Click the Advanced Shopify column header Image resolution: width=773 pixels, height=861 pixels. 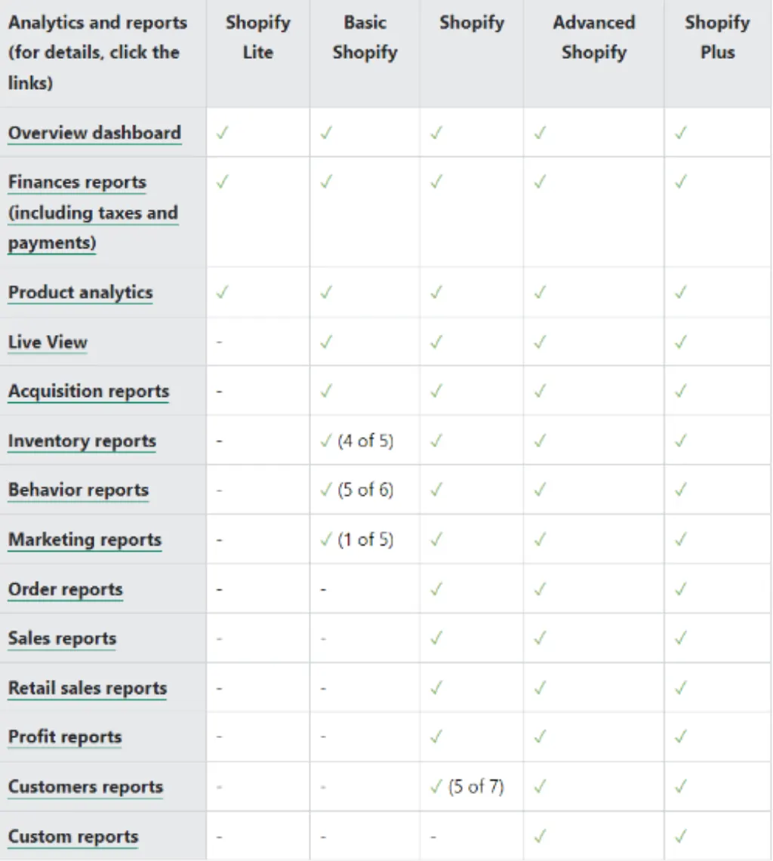pyautogui.click(x=594, y=37)
